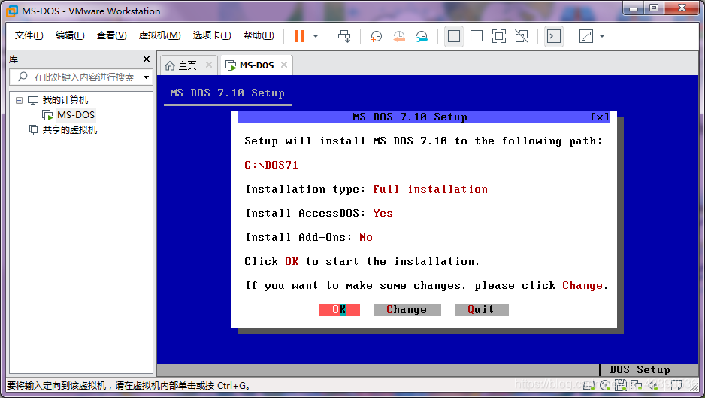705x398 pixels.
Task: Select 共享的虚拟机 in the library tree
Action: [x=69, y=130]
